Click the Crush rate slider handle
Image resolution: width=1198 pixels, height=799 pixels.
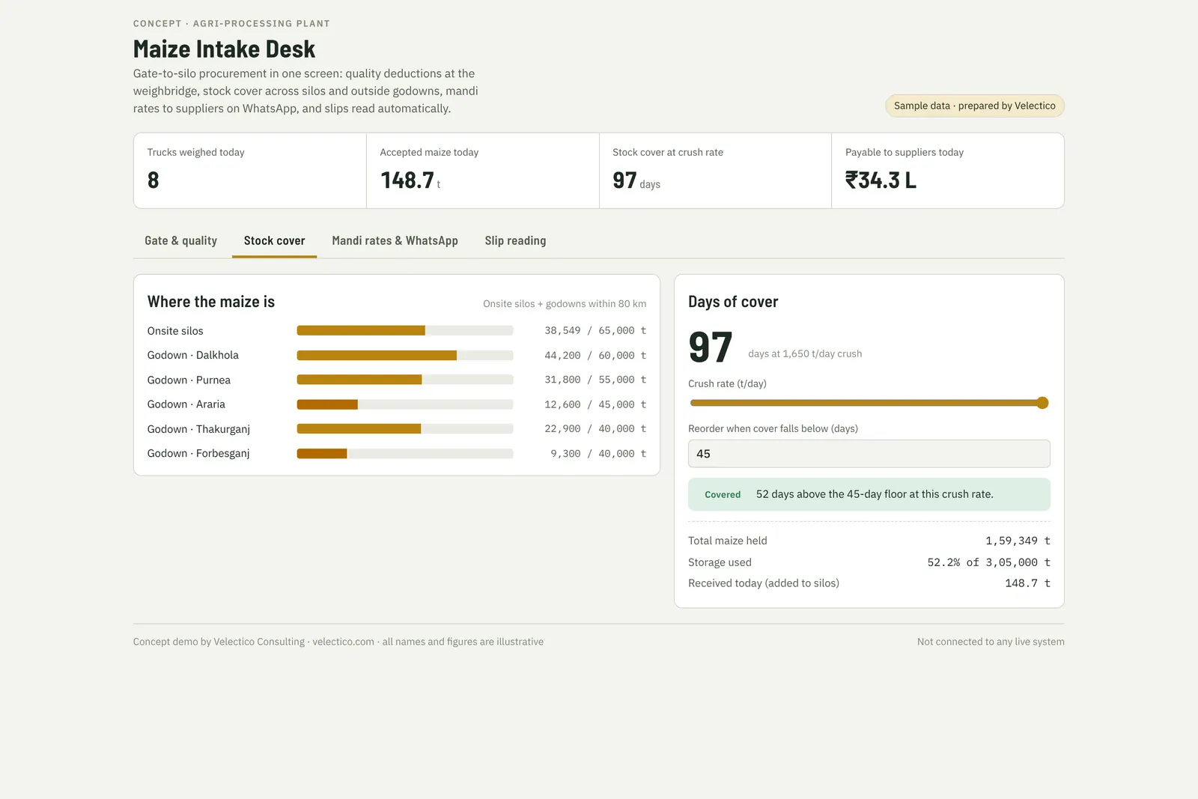coord(1042,403)
